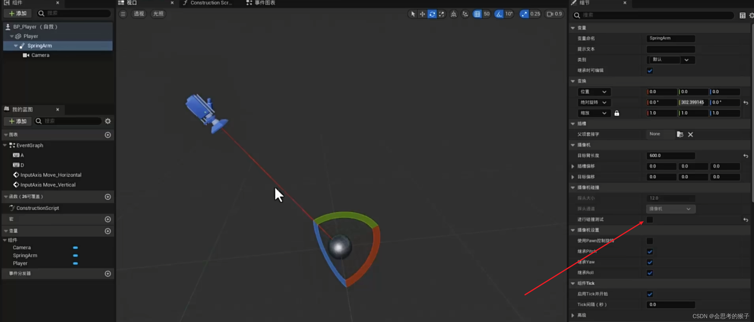Screen dimensions: 754x322
Task: Click the camera perspective view icon
Action: (139, 13)
